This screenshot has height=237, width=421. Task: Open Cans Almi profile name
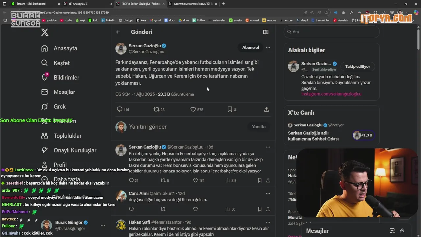click(138, 193)
